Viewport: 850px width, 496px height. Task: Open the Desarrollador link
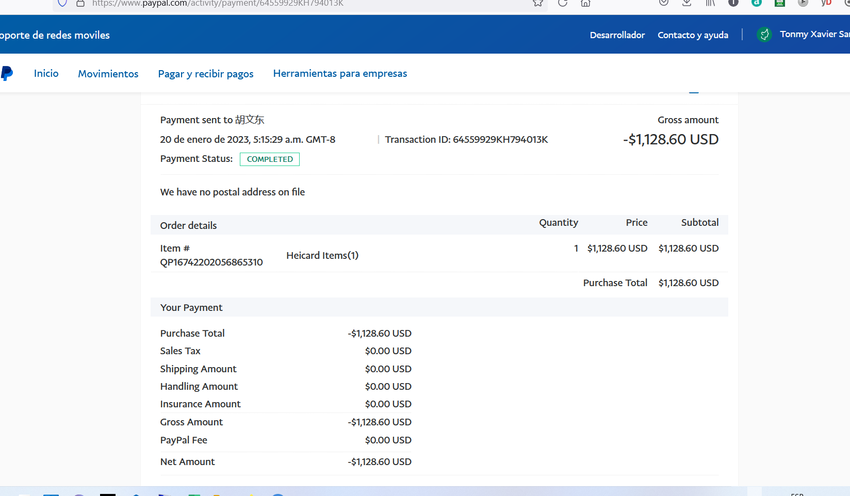pos(617,35)
